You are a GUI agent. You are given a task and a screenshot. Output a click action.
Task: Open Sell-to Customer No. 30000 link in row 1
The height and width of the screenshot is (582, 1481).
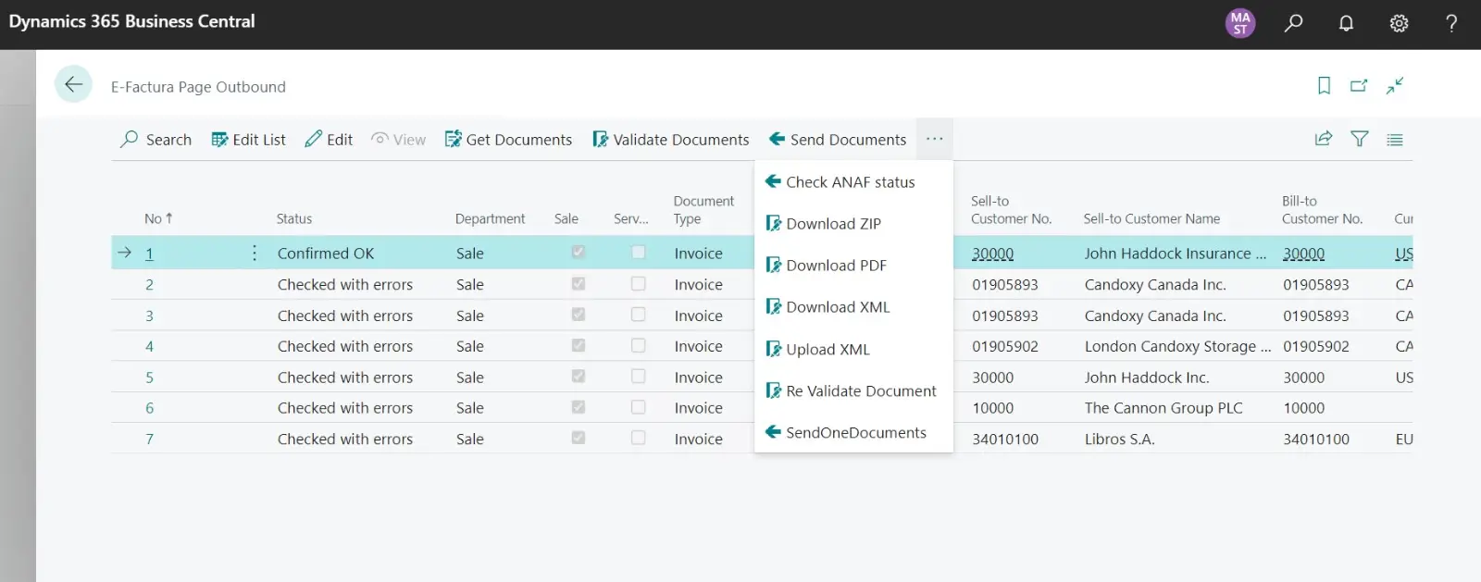tap(993, 254)
